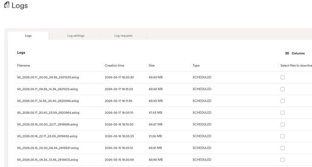Viewport: 312px width, 167px height.
Task: Tick the checkbox for the file ending 2821022.aslog
Action: point(282,89)
